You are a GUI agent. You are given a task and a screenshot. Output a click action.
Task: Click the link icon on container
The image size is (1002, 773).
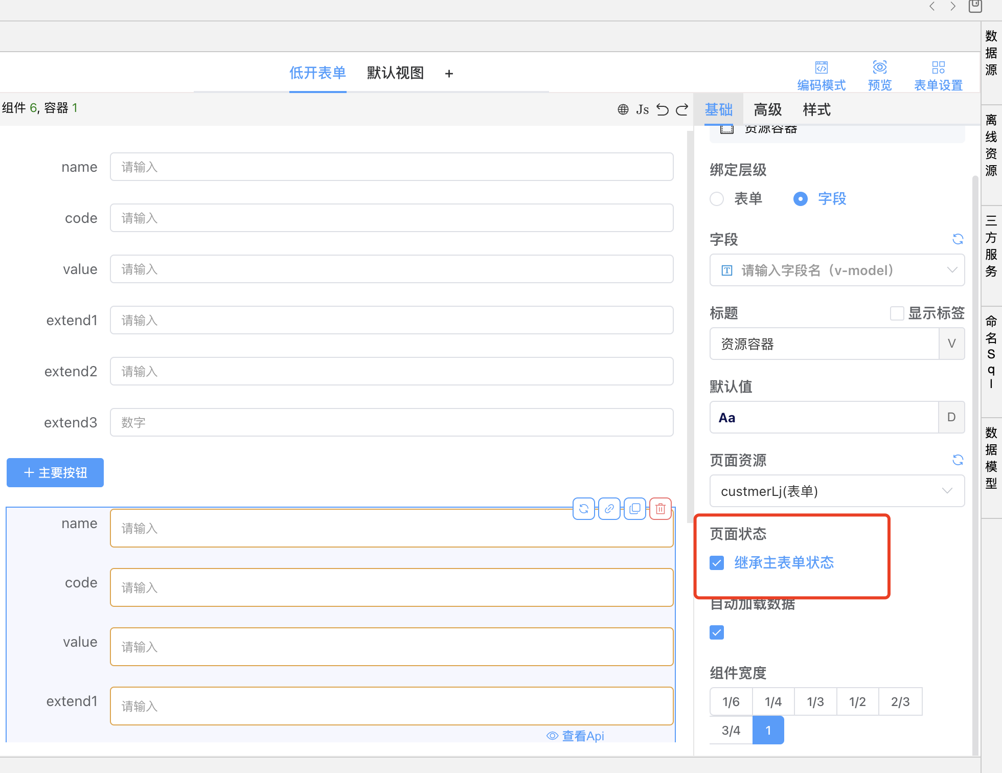(x=609, y=509)
